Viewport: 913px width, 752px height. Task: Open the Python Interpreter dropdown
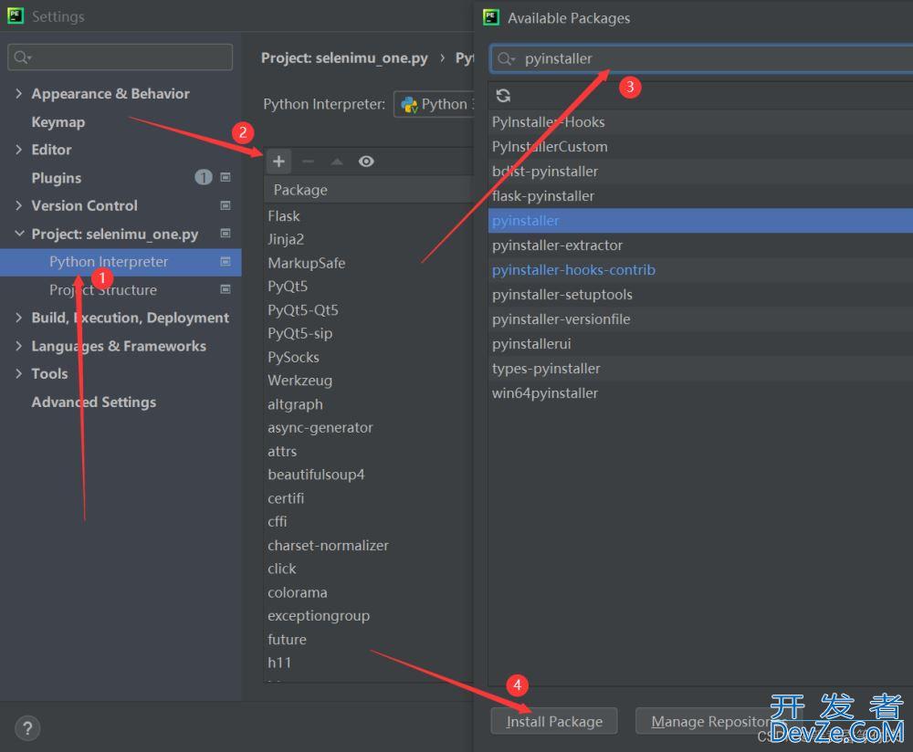click(434, 104)
